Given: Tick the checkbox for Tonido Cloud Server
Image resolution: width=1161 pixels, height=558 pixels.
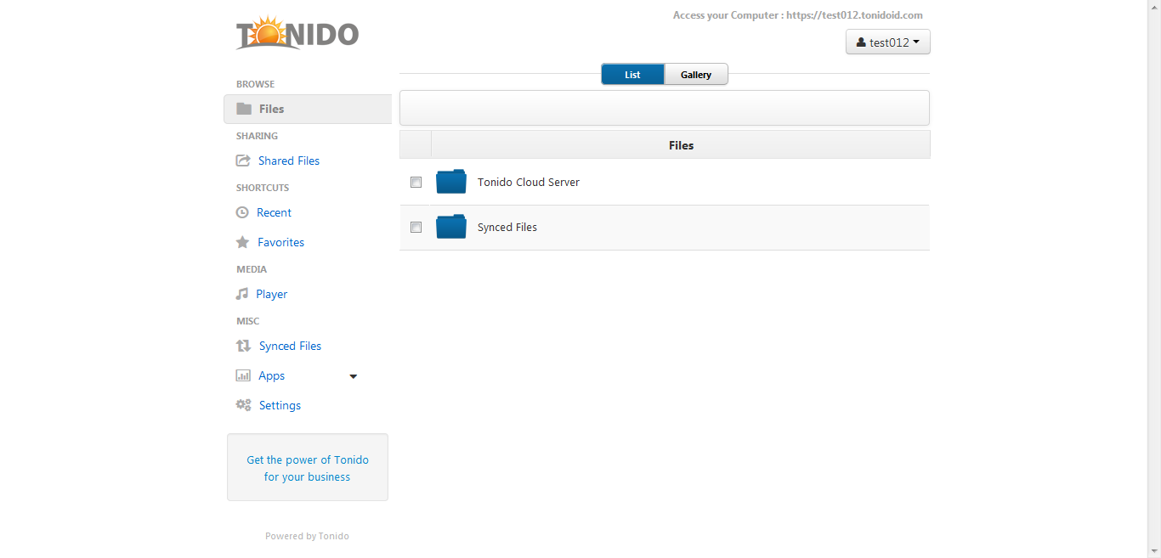Looking at the screenshot, I should pyautogui.click(x=416, y=182).
